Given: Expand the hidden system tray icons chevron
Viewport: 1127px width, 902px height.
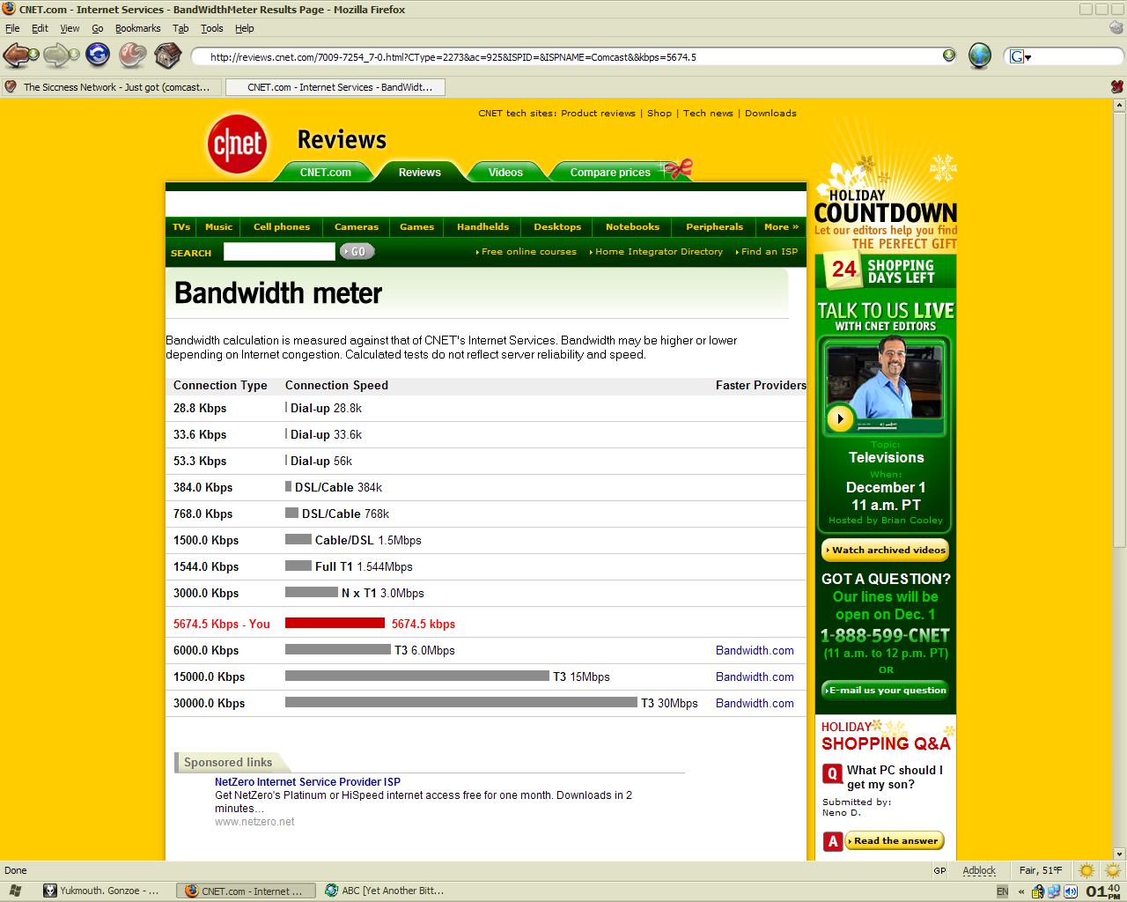Looking at the screenshot, I should (1021, 891).
